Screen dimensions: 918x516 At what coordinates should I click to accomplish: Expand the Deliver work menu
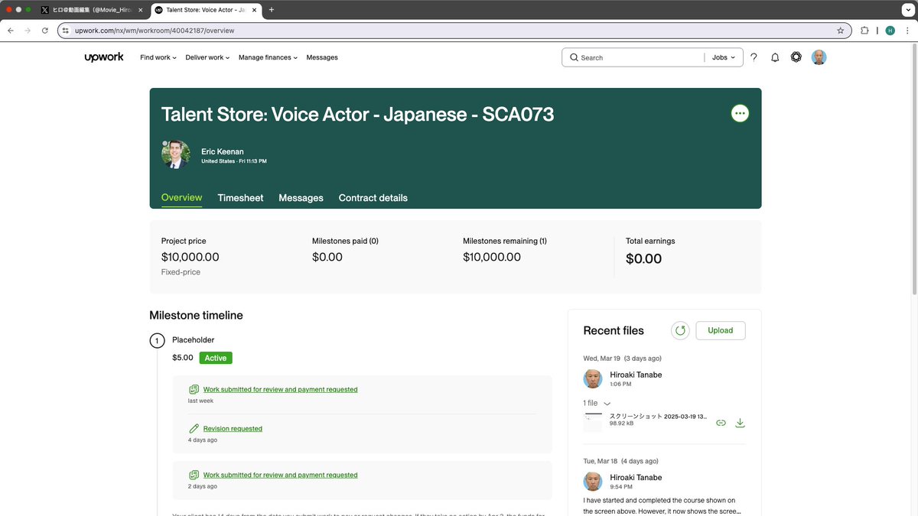(x=208, y=57)
